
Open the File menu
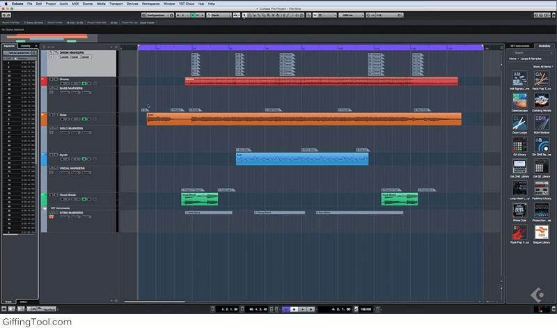pyautogui.click(x=29, y=3)
